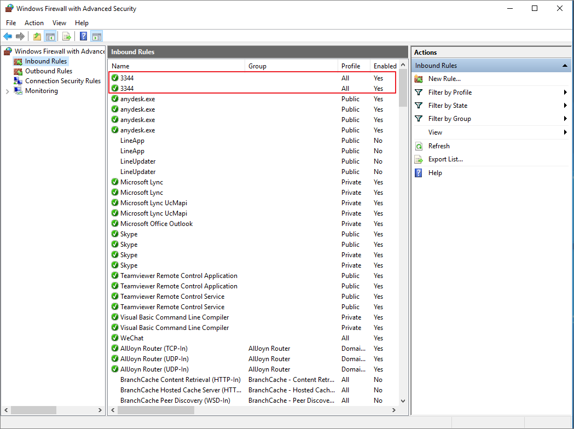Click the tree pane horizontal scrollbar thumb
The height and width of the screenshot is (429, 574).
coord(34,410)
